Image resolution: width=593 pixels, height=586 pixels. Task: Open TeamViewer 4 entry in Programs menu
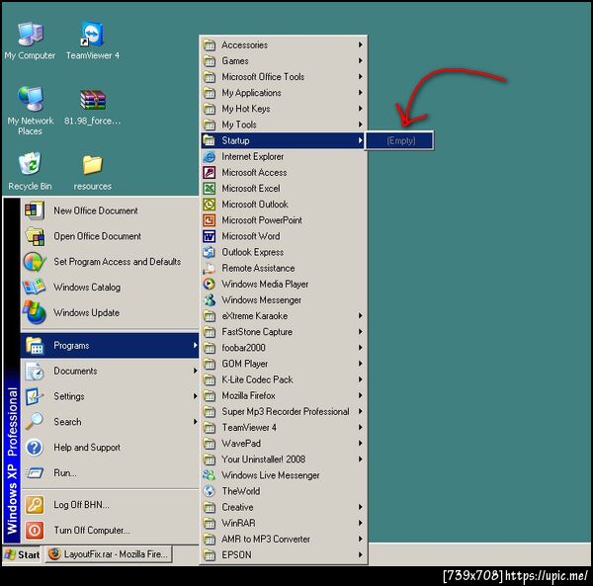(x=284, y=428)
